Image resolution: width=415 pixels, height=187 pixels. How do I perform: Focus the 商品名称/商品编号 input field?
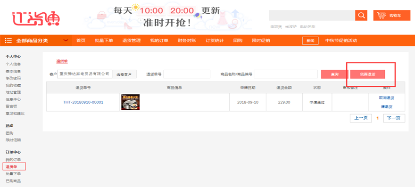click(x=286, y=74)
